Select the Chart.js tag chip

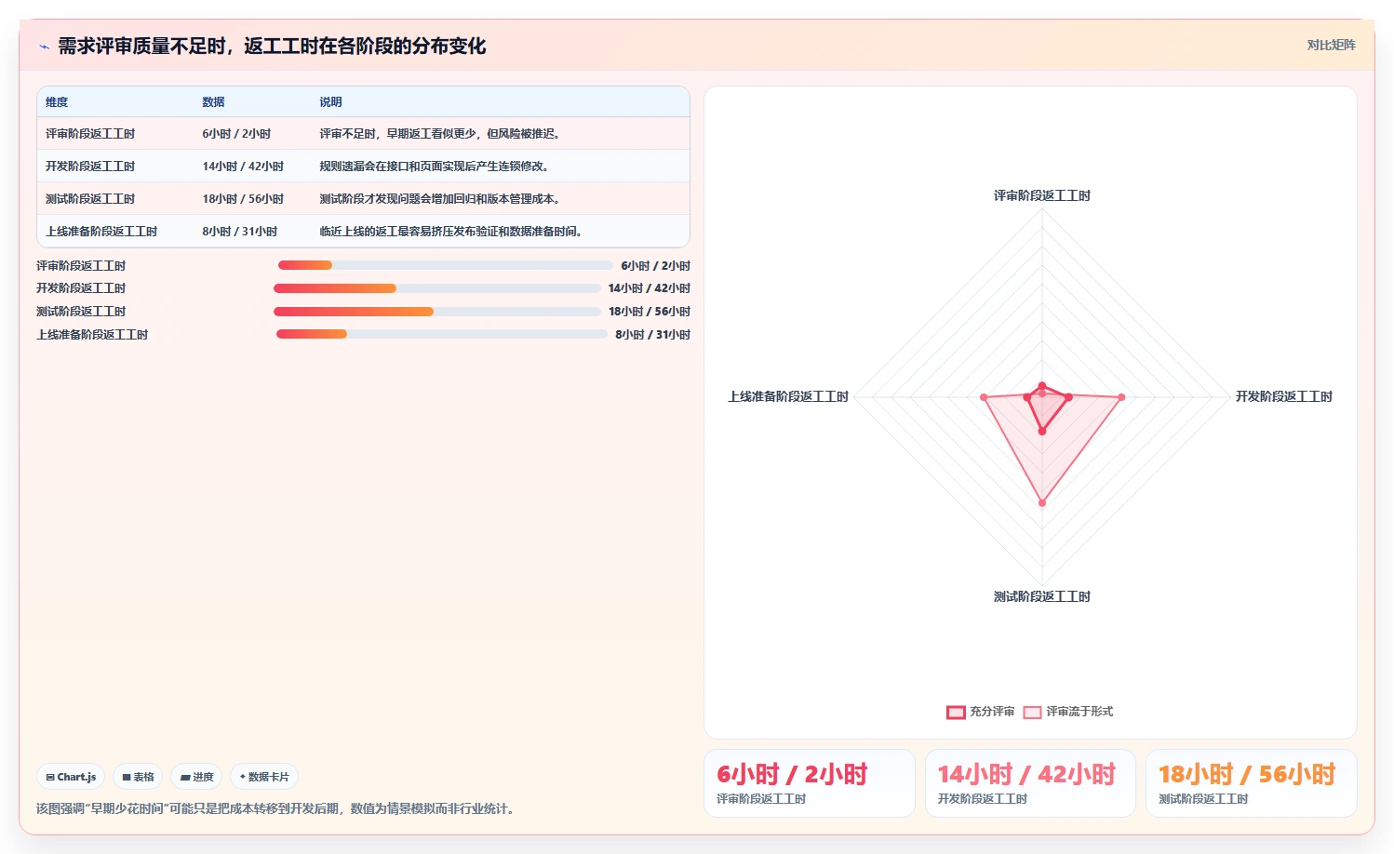pyautogui.click(x=71, y=777)
